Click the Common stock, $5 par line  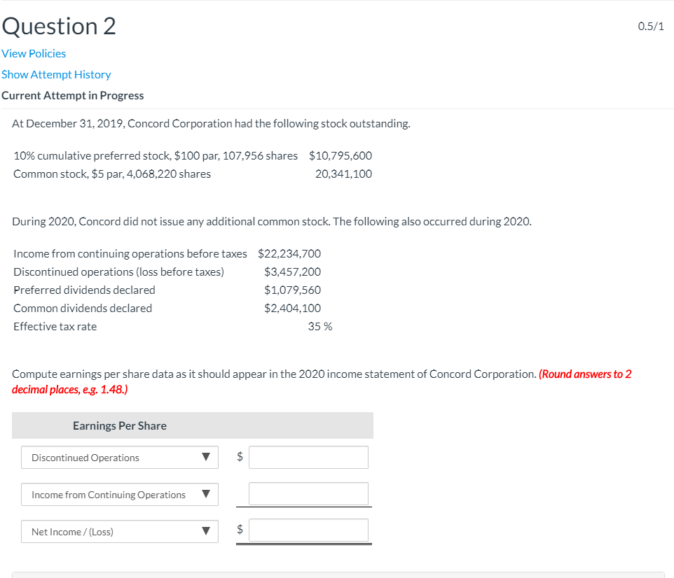(x=112, y=174)
